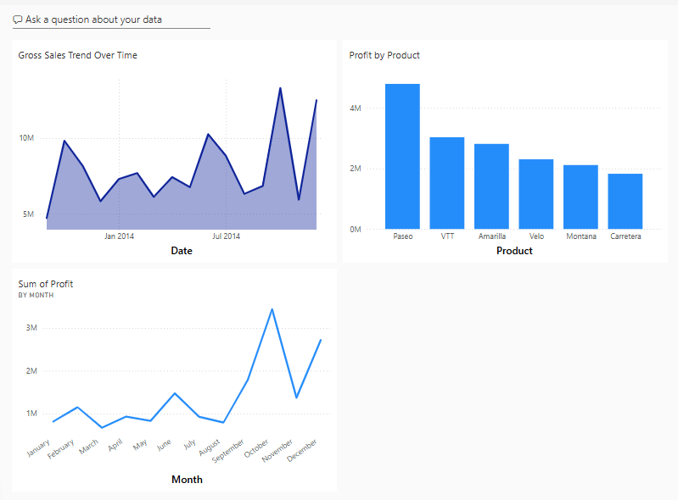
Task: Click the Carretera axis label
Action: coord(625,236)
